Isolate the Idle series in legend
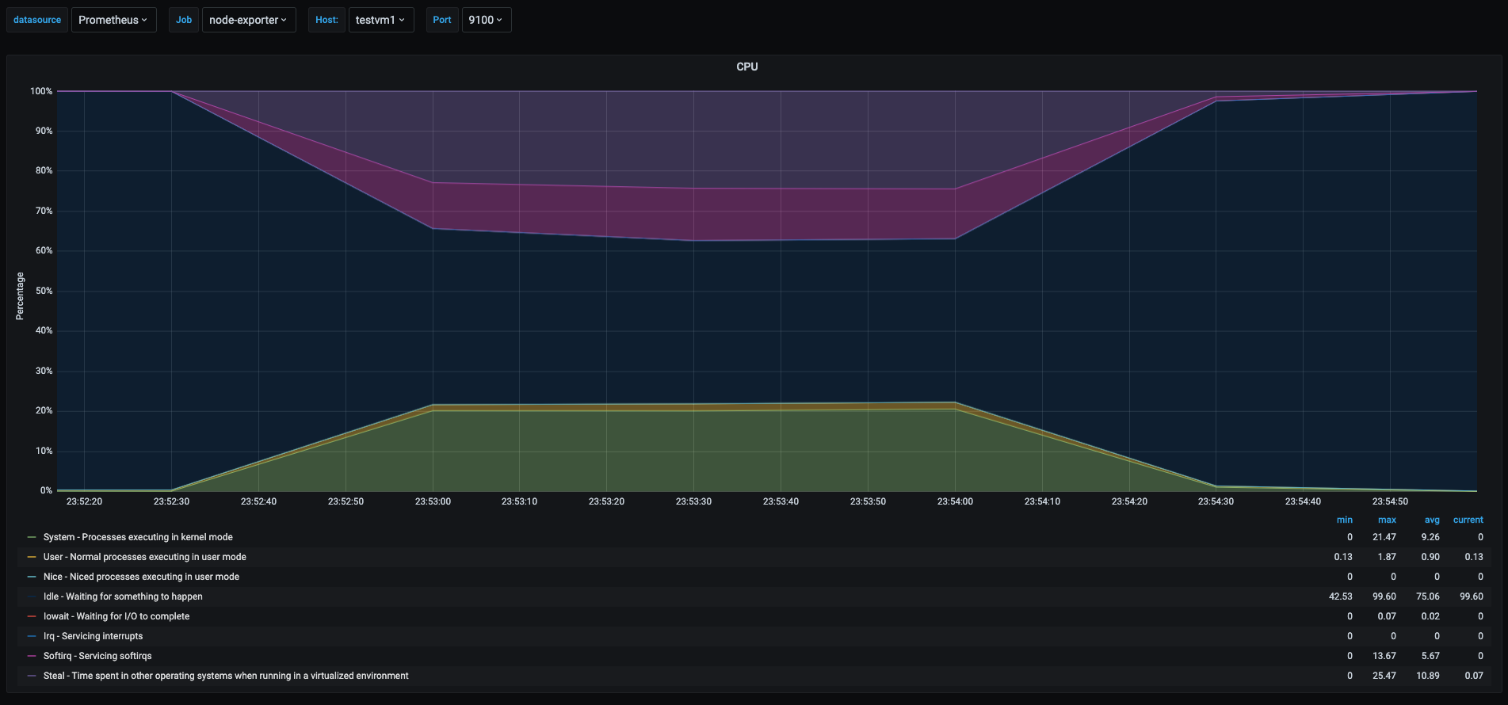Viewport: 1508px width, 705px height. 123,596
